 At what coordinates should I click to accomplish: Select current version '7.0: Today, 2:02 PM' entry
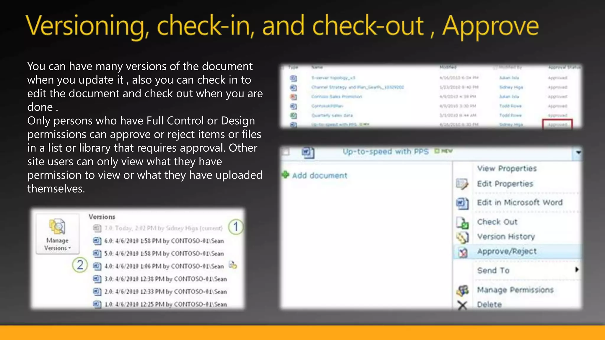[x=163, y=228]
